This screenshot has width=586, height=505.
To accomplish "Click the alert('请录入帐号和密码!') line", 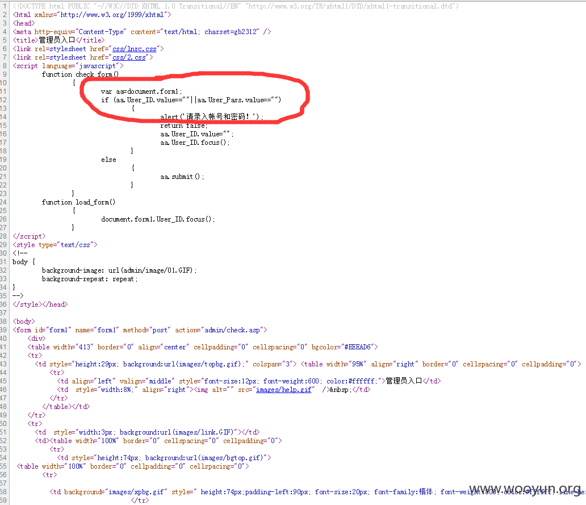I will point(212,117).
